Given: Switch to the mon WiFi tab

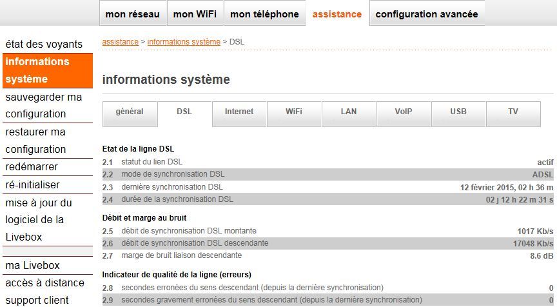Looking at the screenshot, I should 195,14.
